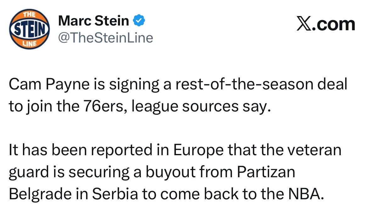Click the orange THE banner in avatar
This screenshot has width=371, height=221.
pos(30,14)
